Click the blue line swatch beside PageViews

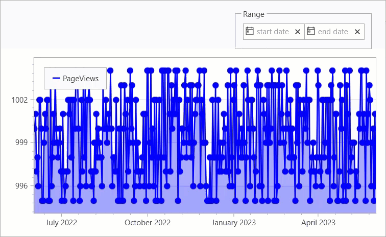pos(56,79)
